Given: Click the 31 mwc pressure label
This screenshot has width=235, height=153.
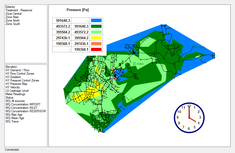Looking at the screenshot, I should tap(136, 100).
